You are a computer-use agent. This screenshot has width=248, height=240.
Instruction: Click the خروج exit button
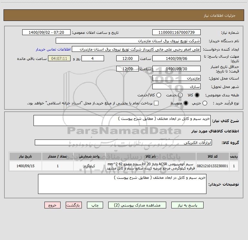coord(52,205)
